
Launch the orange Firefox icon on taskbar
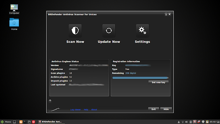[x=21, y=122]
